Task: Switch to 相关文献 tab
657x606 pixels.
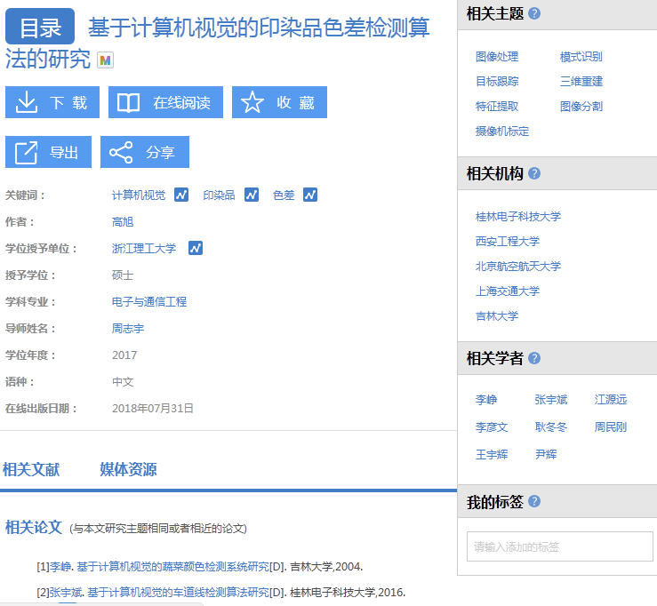Action: (31, 469)
